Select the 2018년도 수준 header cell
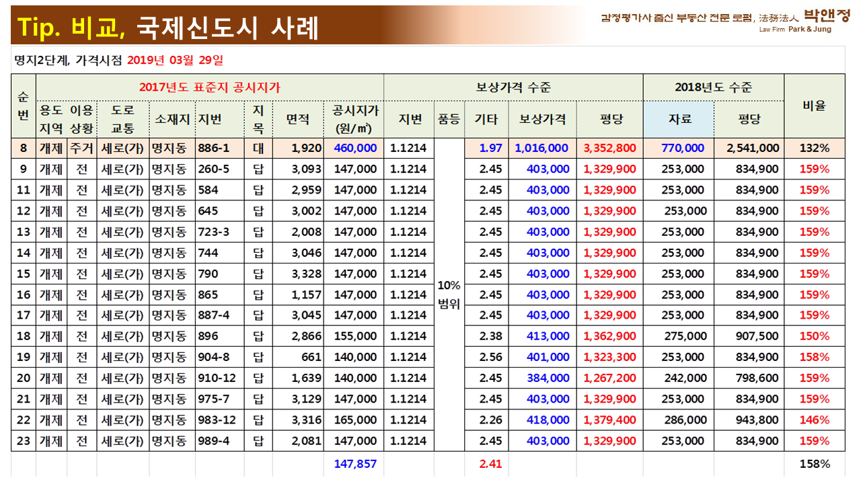 713,87
